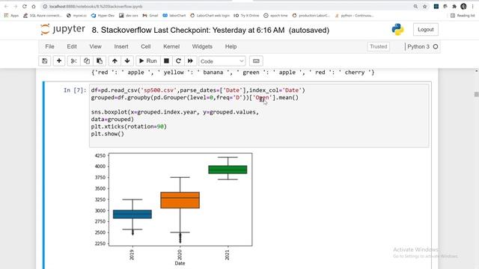Click the page vertical scrollbar

(476, 95)
